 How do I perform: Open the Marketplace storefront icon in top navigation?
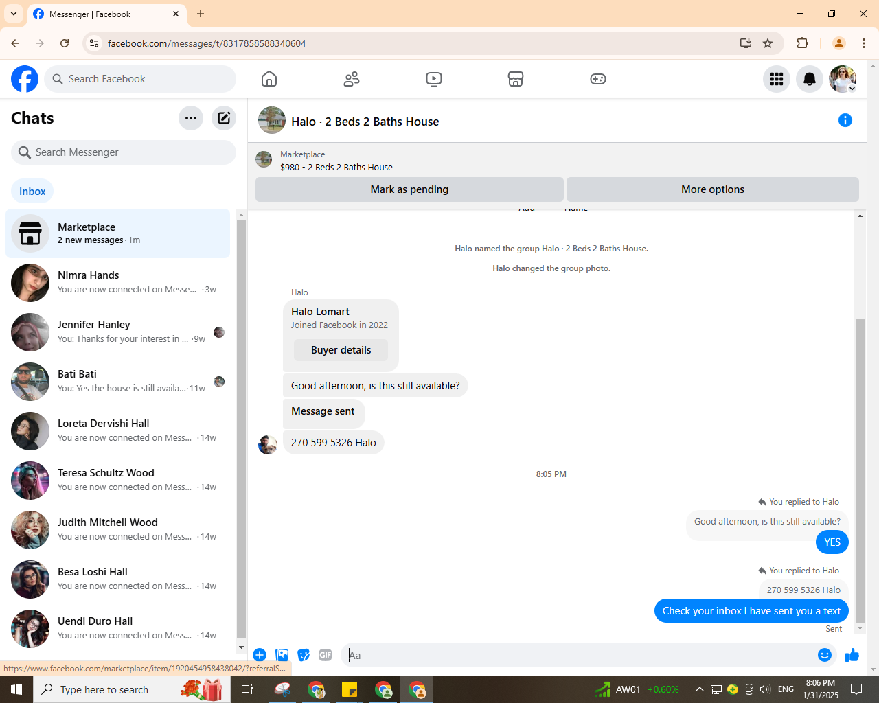tap(516, 79)
